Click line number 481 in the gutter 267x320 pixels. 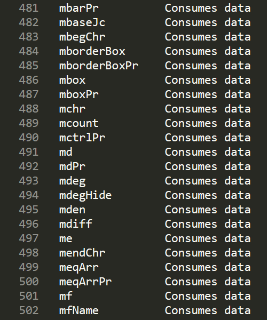29,8
